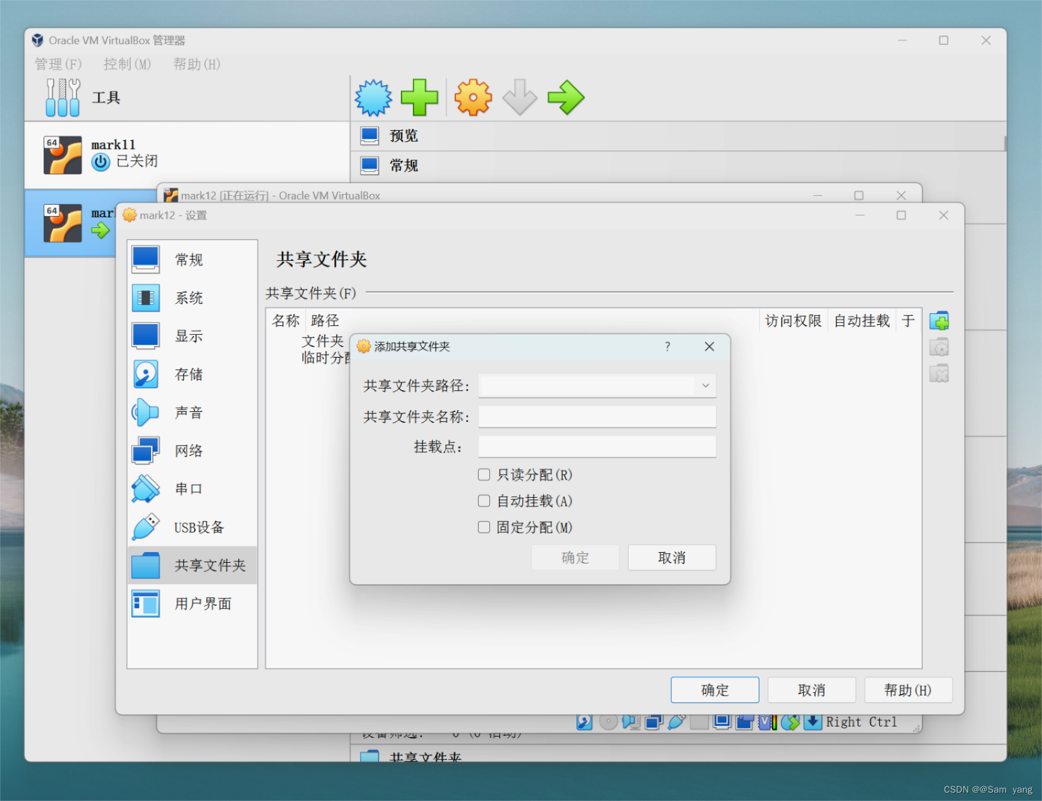Click optical disc indicator in VM status bar

(608, 722)
